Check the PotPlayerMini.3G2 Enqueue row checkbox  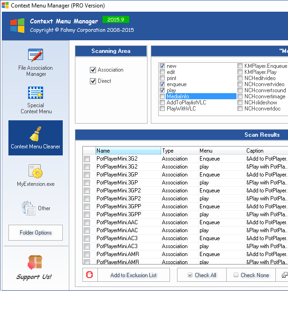87,159
